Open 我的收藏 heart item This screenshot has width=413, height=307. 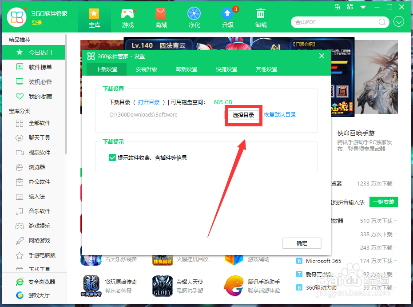33,97
